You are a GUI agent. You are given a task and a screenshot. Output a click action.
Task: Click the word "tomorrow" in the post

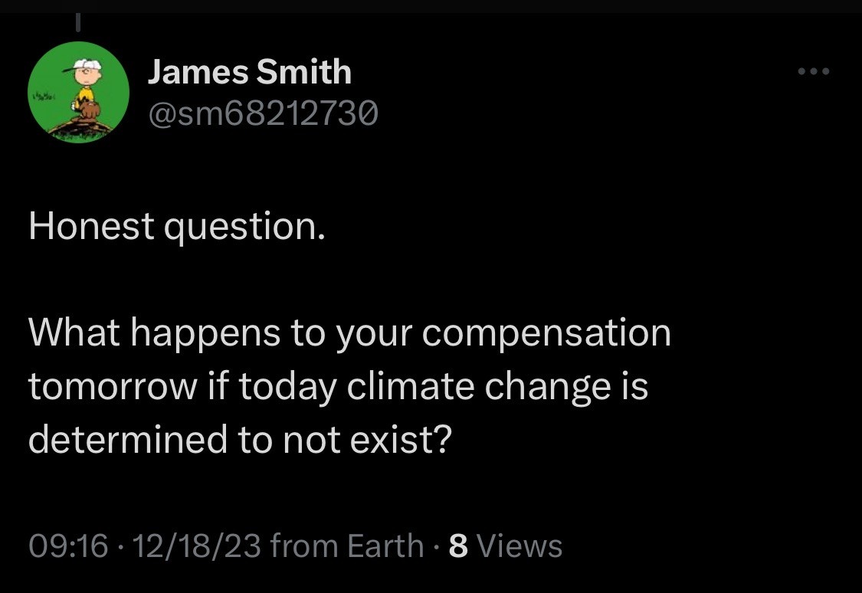click(x=113, y=386)
